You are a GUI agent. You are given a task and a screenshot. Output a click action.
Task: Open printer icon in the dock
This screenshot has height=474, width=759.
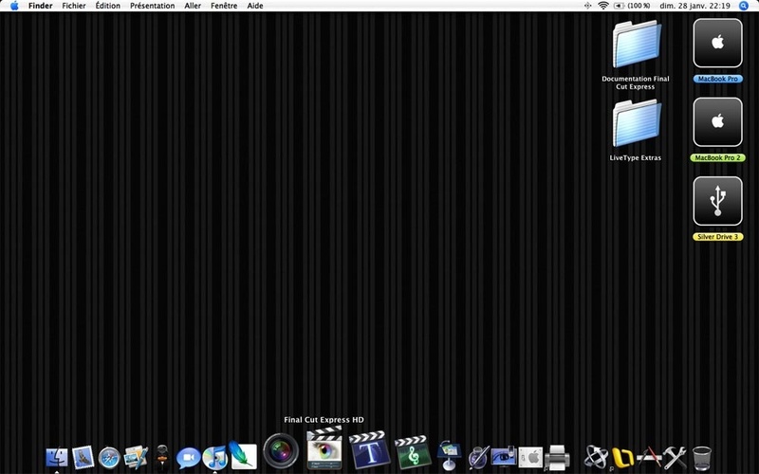(x=557, y=457)
